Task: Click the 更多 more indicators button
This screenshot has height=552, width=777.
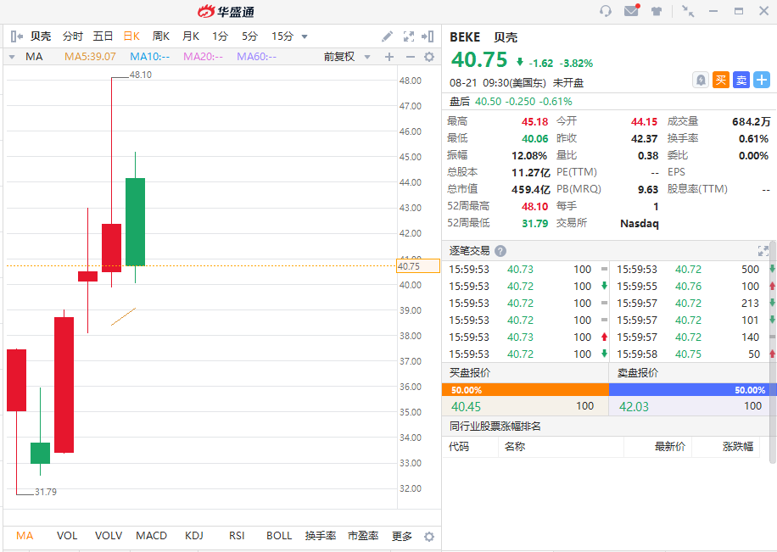Action: (402, 536)
